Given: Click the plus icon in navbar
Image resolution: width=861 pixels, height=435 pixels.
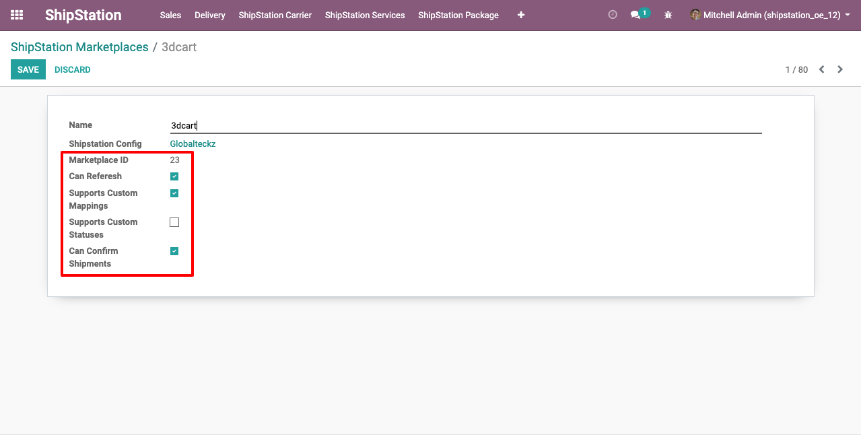Looking at the screenshot, I should click(x=521, y=15).
